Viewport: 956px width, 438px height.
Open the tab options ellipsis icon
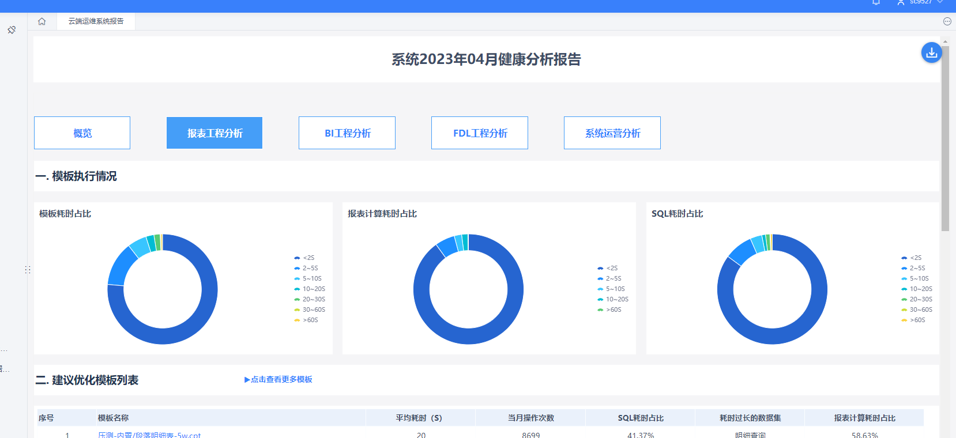tap(947, 21)
